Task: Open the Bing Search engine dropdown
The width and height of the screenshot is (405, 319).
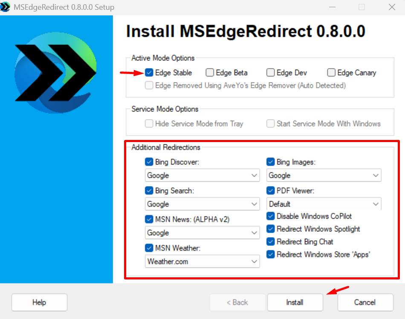Action: coord(202,204)
